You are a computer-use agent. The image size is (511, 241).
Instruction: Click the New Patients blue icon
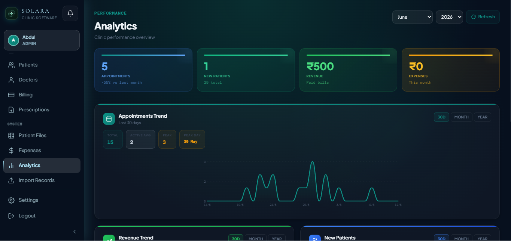tap(315, 238)
